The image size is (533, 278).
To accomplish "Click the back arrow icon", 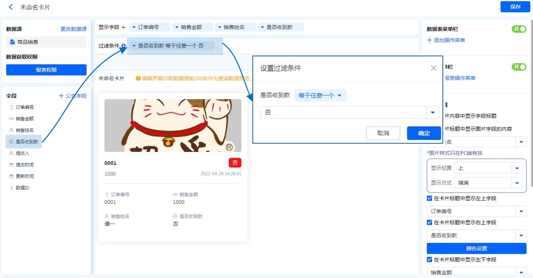I will click(x=11, y=7).
